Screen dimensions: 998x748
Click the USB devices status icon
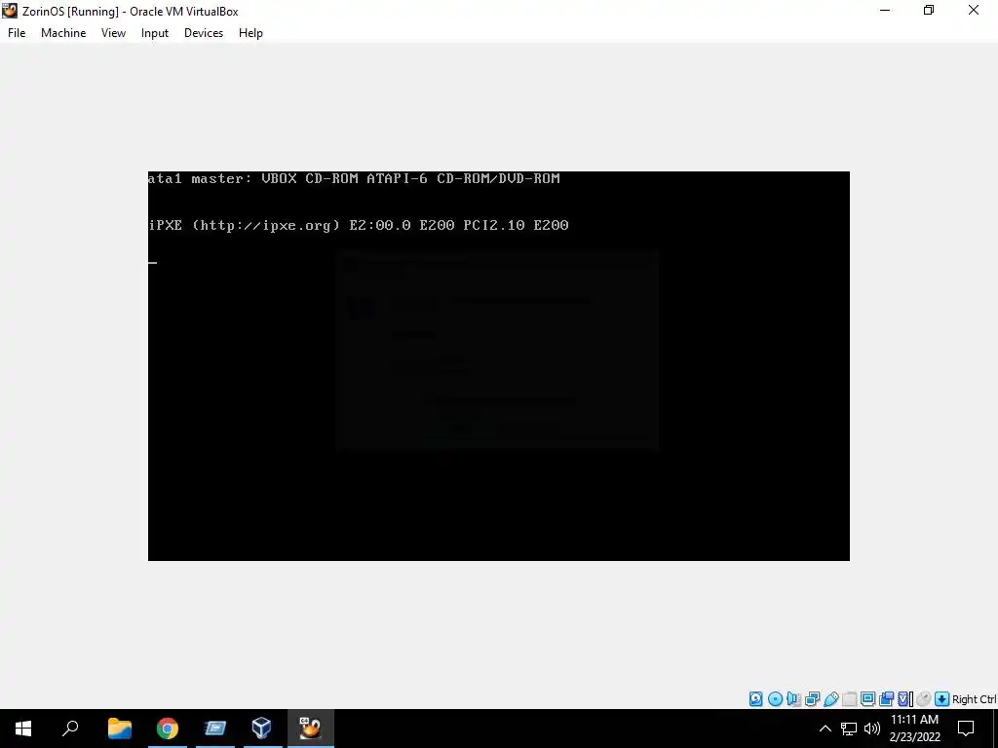click(831, 699)
